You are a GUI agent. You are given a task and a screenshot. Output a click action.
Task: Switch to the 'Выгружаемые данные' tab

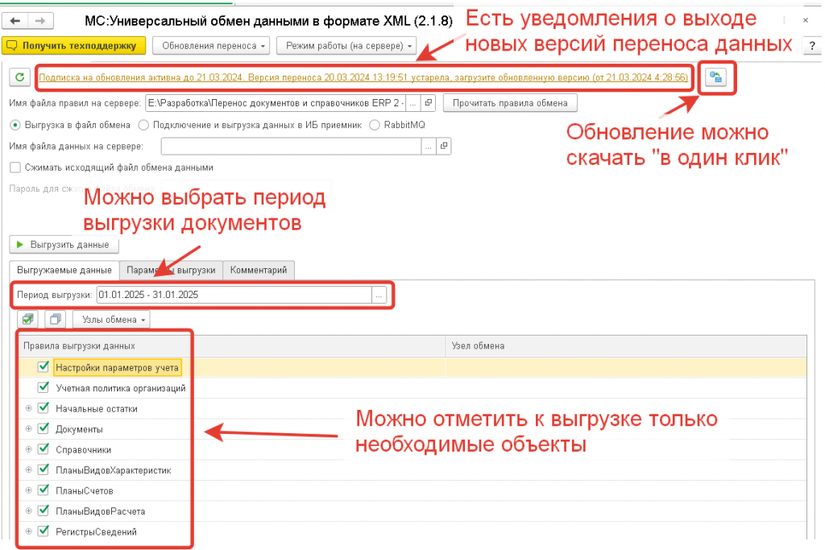tap(64, 270)
